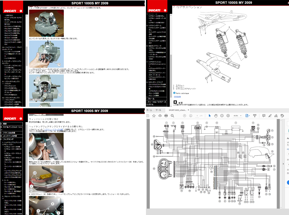Open the リアビューミラーの分解 hyperlink
This screenshot has height=215, width=289.
point(54,130)
